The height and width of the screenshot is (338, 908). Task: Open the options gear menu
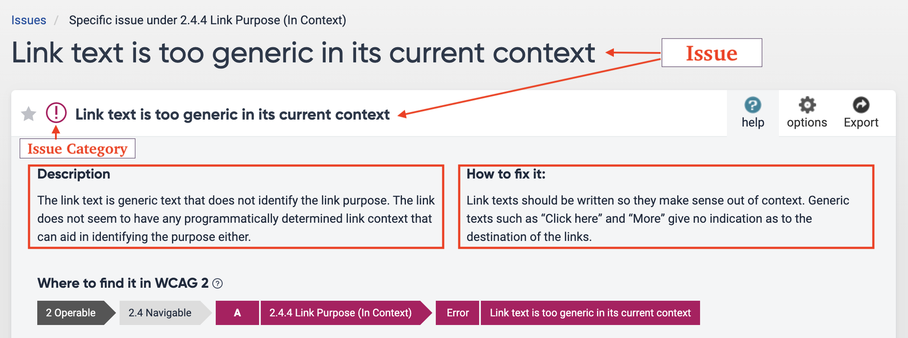[807, 105]
